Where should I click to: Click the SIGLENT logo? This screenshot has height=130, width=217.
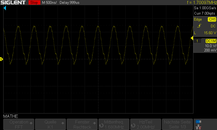pos(13,2)
